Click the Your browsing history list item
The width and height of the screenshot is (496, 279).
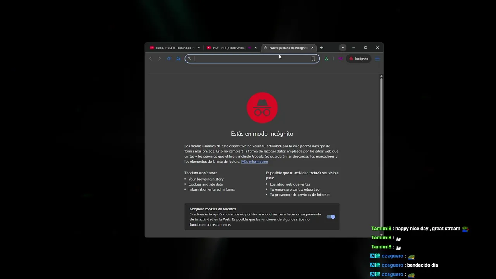(x=206, y=179)
